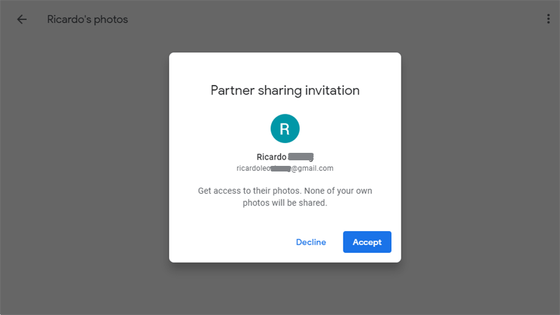Click the "Ricardo's photos" page title
This screenshot has height=315, width=560.
(88, 19)
